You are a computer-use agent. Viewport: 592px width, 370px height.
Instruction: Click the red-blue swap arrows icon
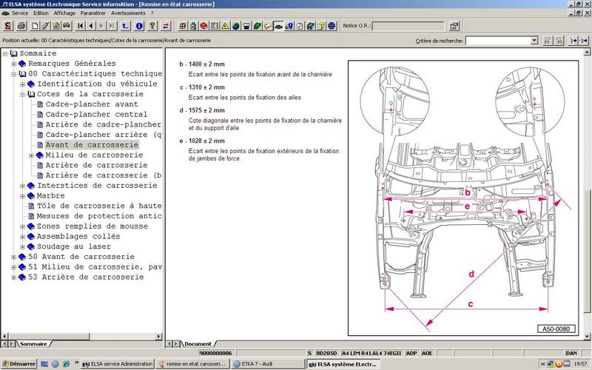166,26
